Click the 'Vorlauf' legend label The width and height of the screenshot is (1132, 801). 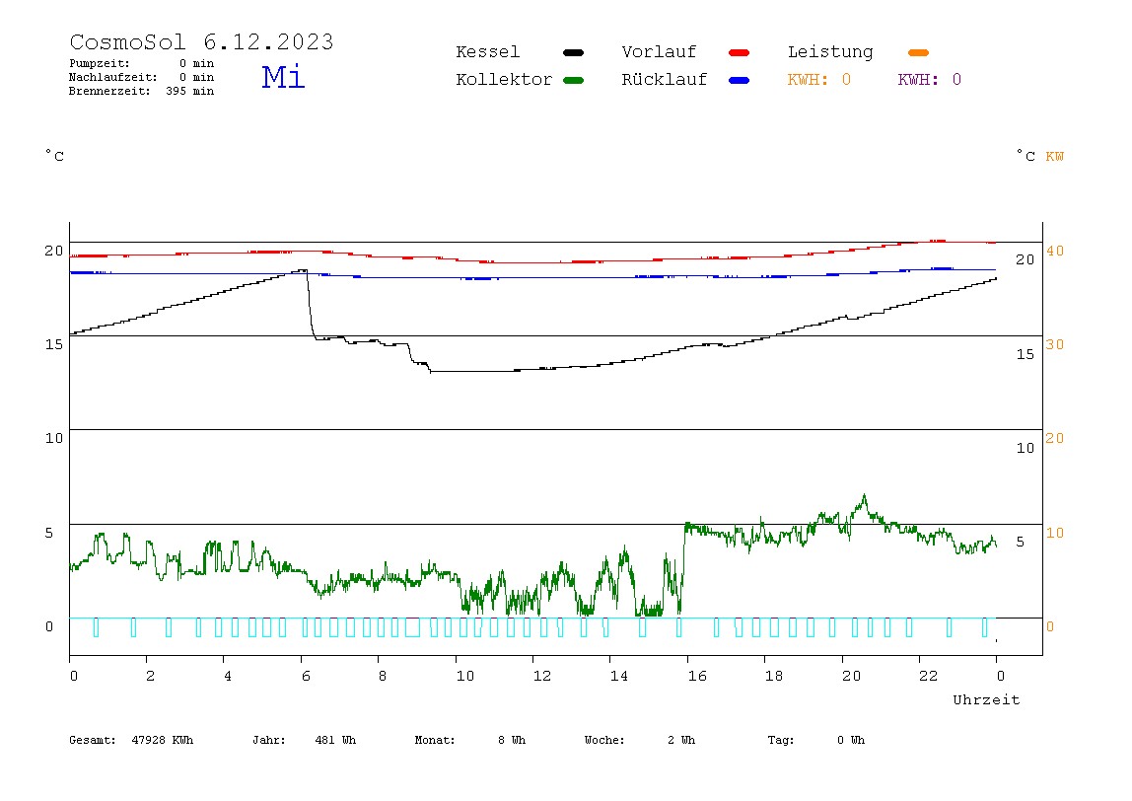(659, 52)
